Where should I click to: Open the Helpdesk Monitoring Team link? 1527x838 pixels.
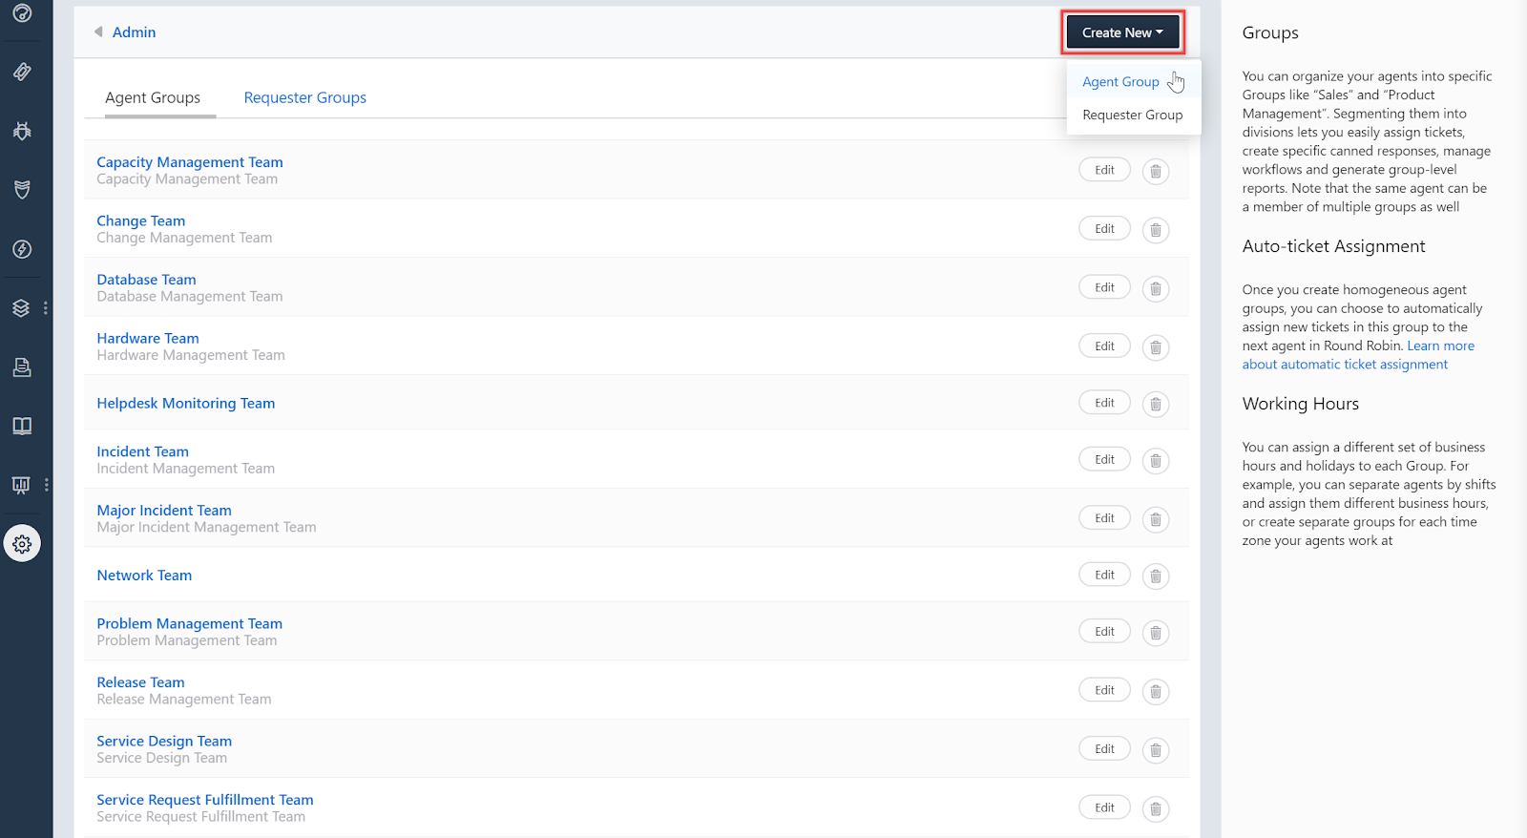186,403
